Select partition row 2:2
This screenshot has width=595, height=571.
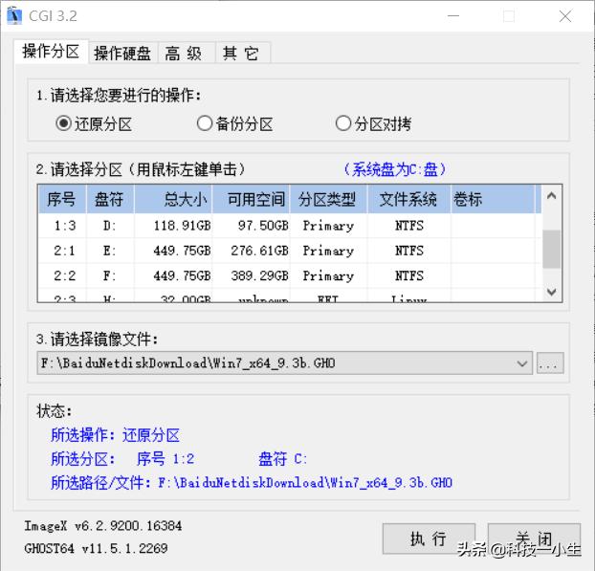pos(290,275)
